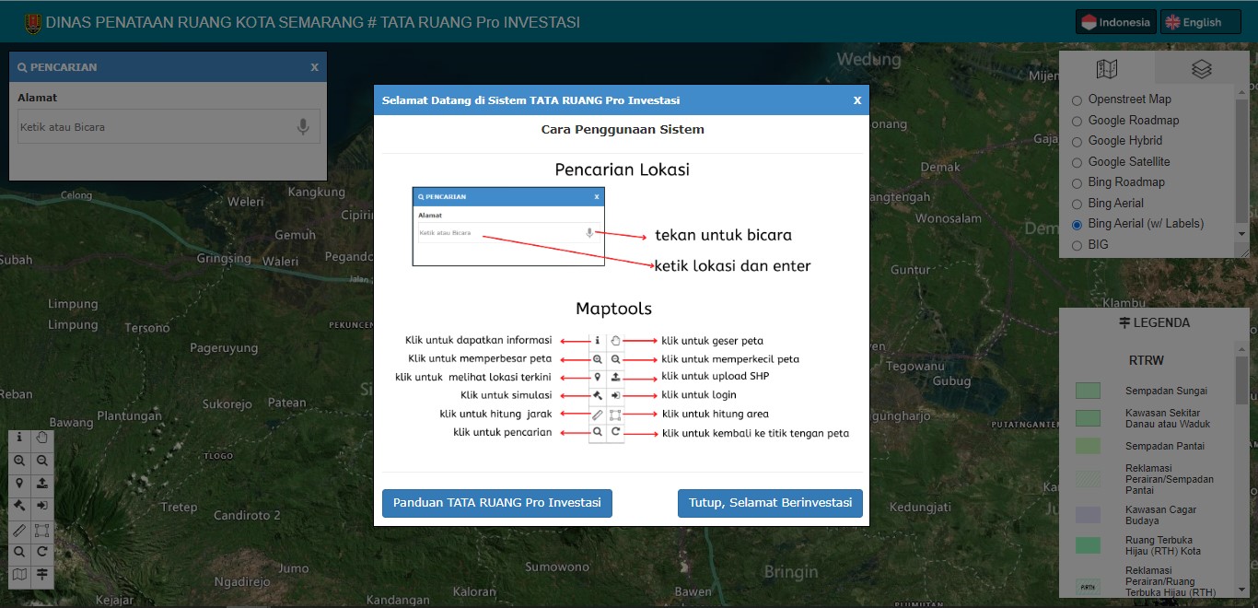Select the Openstreet Map basemap option

tap(1077, 99)
